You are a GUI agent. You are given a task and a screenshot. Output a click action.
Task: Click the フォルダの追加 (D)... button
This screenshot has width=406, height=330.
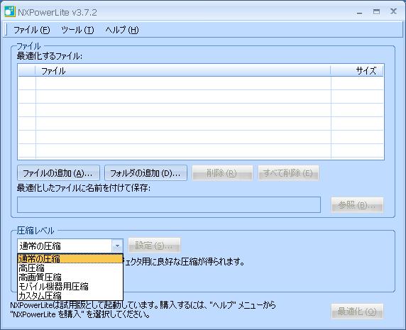146,173
